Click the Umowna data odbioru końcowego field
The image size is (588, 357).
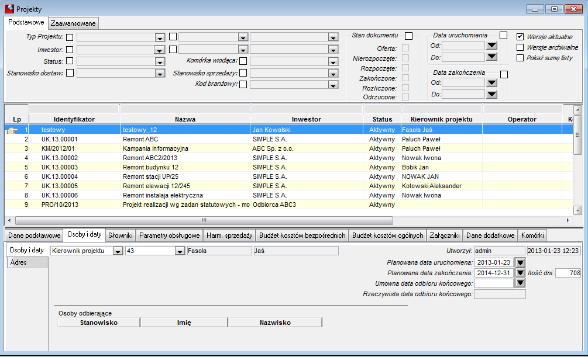coord(494,283)
